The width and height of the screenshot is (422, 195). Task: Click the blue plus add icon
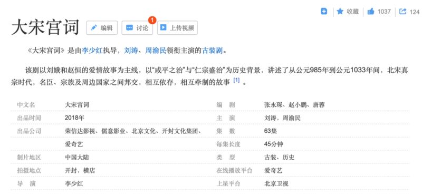tap(324, 11)
